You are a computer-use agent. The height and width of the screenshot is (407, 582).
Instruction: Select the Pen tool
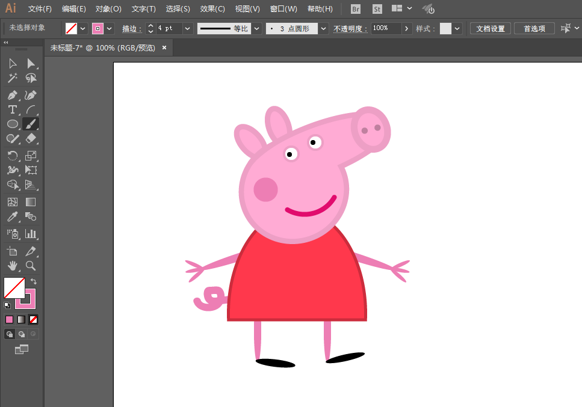click(13, 95)
